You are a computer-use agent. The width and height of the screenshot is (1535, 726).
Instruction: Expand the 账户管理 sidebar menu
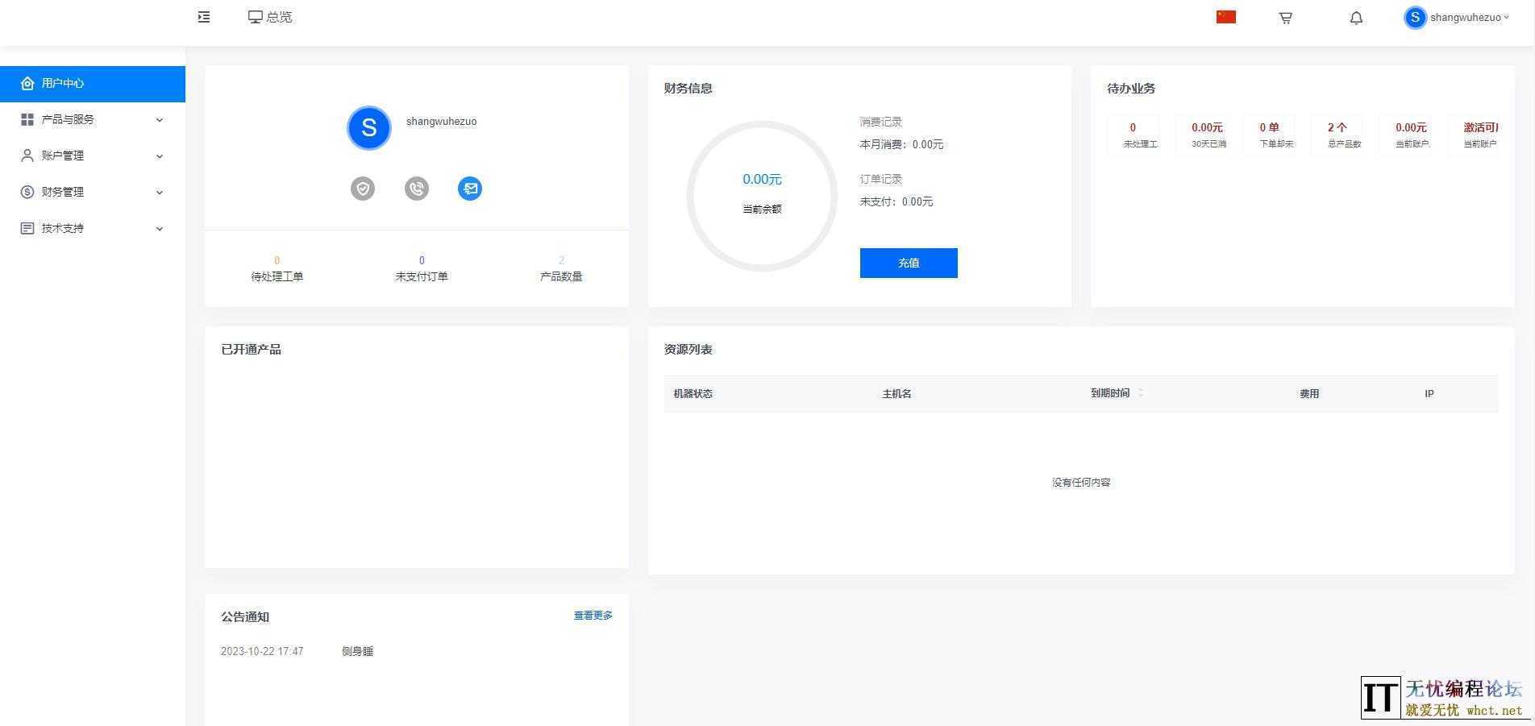pyautogui.click(x=92, y=156)
